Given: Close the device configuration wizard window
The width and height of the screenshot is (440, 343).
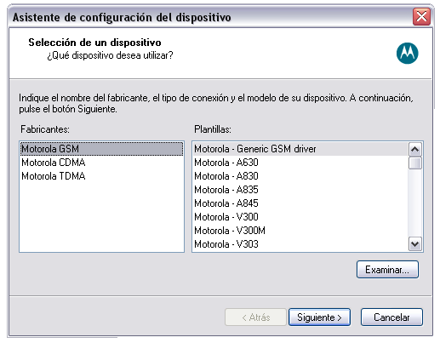Looking at the screenshot, I should click(421, 17).
